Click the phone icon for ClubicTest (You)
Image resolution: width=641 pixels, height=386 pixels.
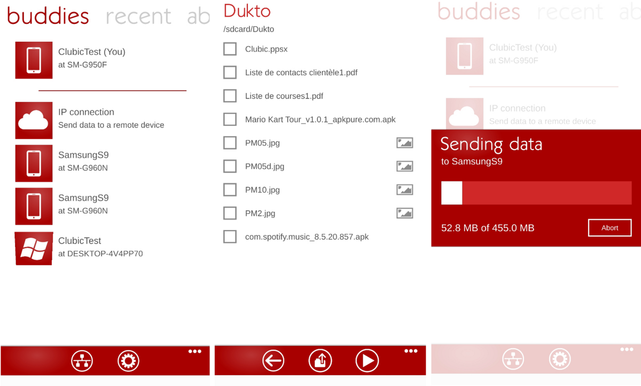point(34,60)
